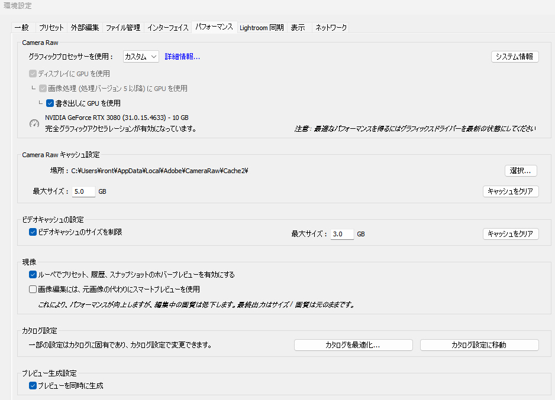Disable the ビデオキャッシュのサイズを制限 checkbox
The height and width of the screenshot is (400, 555).
[x=33, y=233]
